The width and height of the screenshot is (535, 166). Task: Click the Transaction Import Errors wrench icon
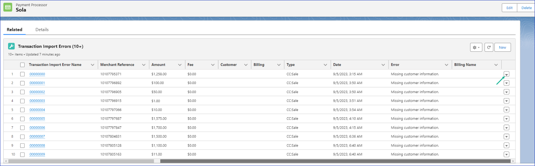(x=11, y=46)
